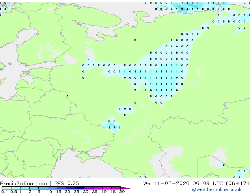Click the legend scale label '50'
Screen dimensions: 250x193
tap(122, 191)
